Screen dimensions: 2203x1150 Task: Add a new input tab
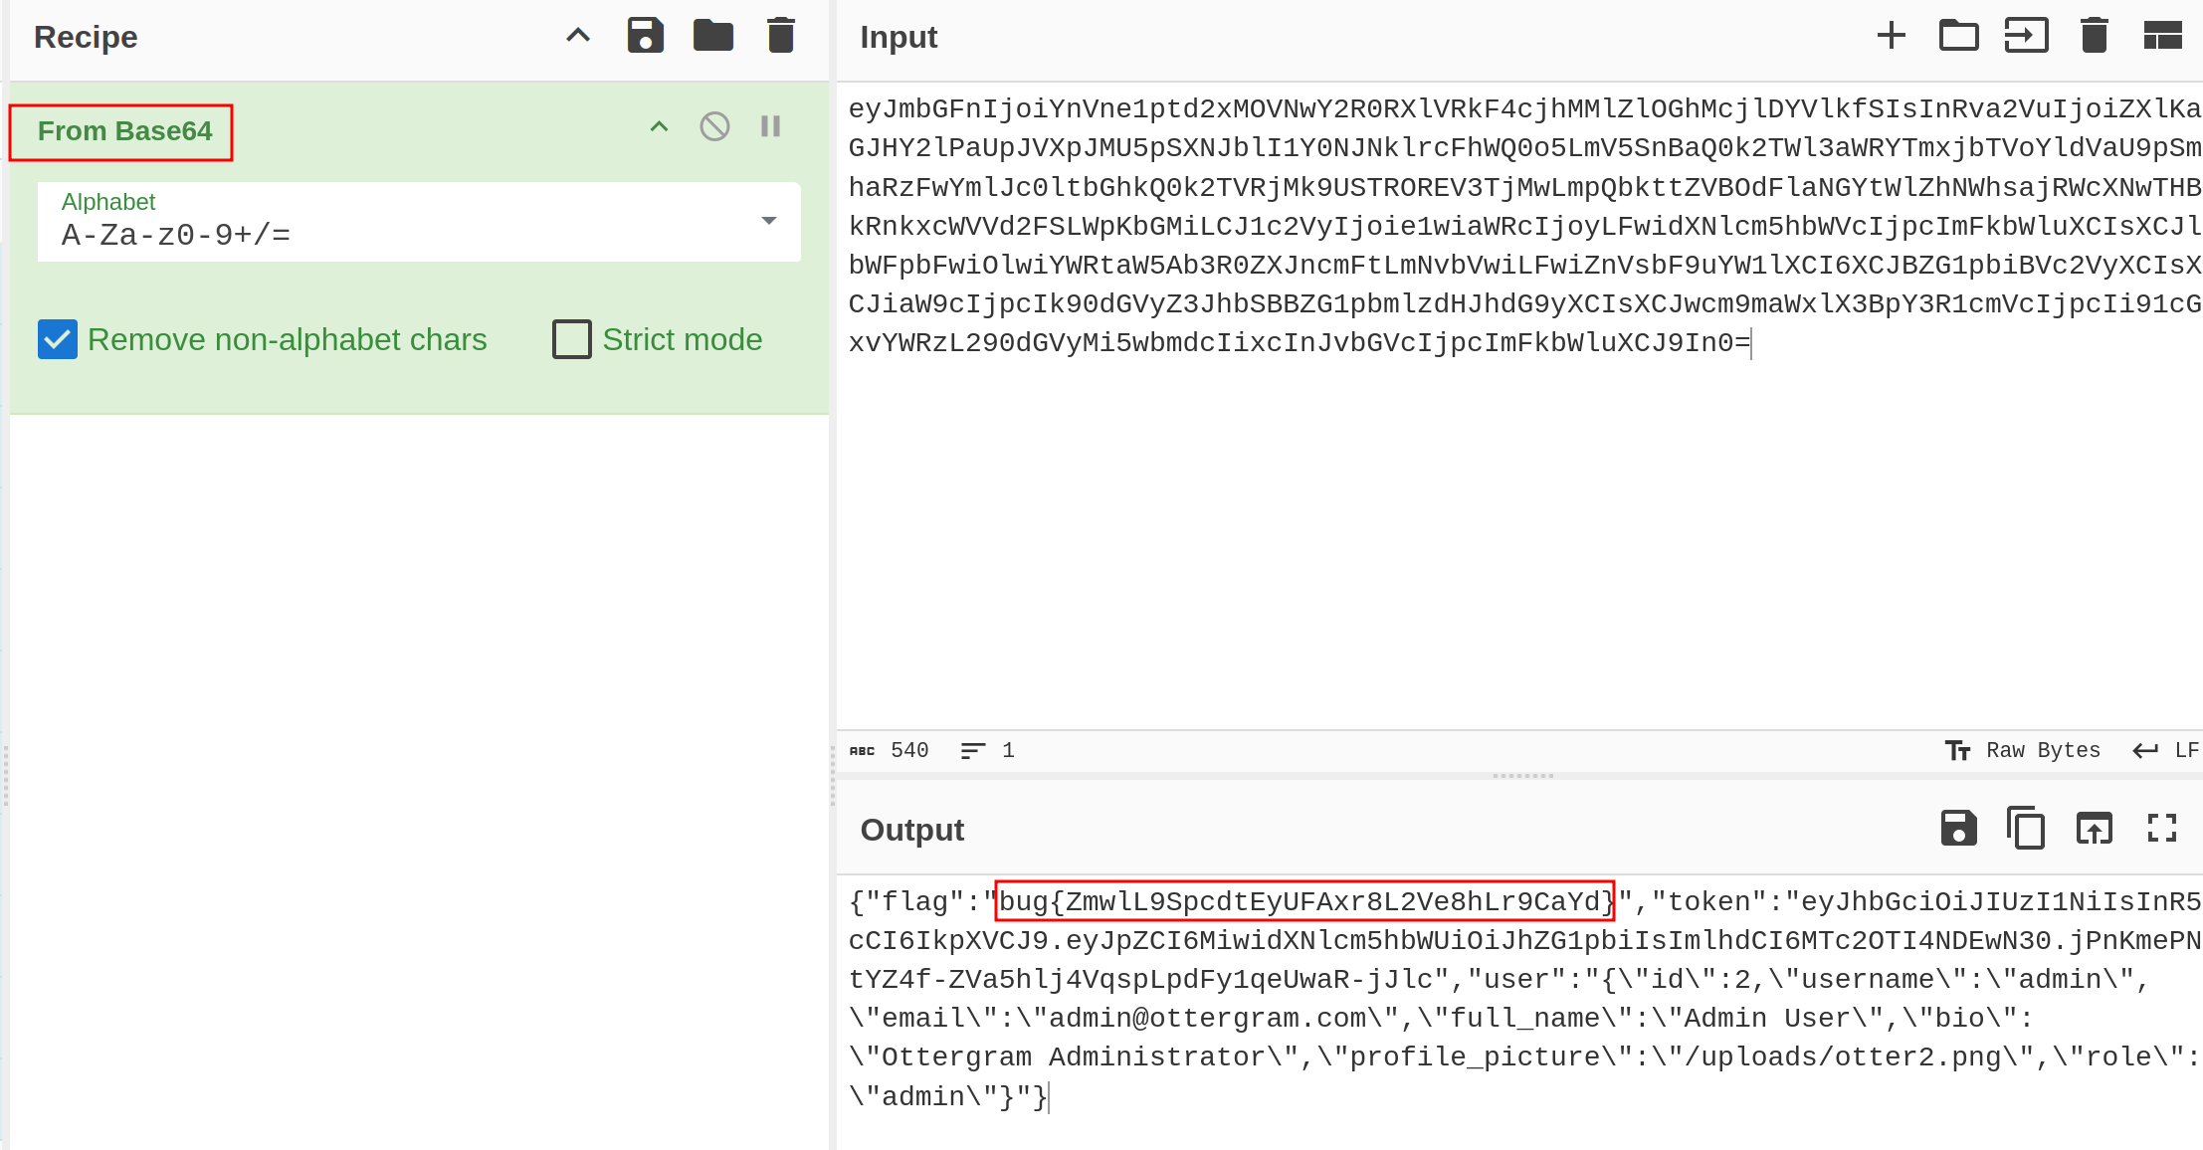click(1891, 36)
